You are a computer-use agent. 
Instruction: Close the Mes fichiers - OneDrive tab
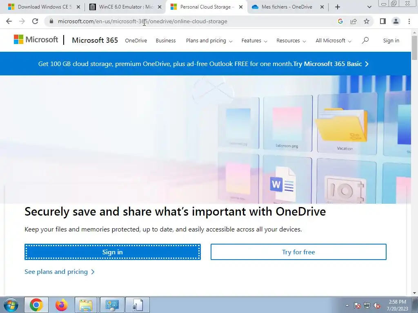322,7
